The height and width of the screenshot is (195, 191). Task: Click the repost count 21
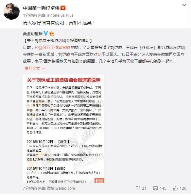click(144, 188)
